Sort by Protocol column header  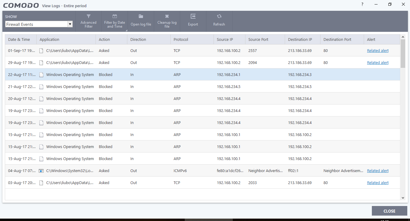pos(192,39)
